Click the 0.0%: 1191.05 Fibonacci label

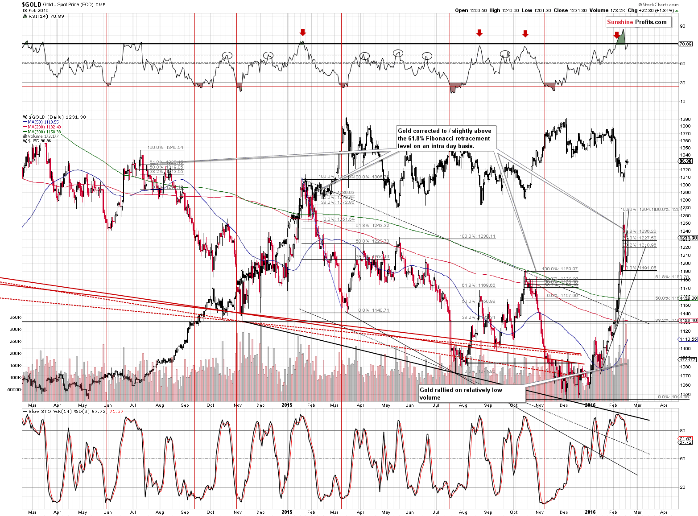pos(641,268)
